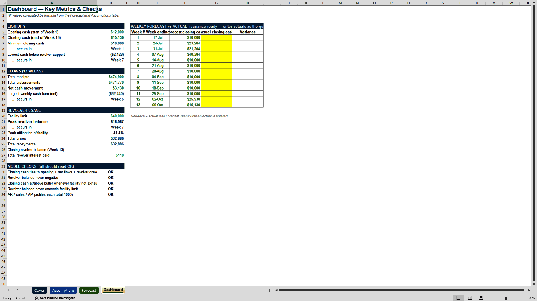537x301 pixels.
Task: Select the Dashboard sheet tab
Action: pyautogui.click(x=113, y=290)
